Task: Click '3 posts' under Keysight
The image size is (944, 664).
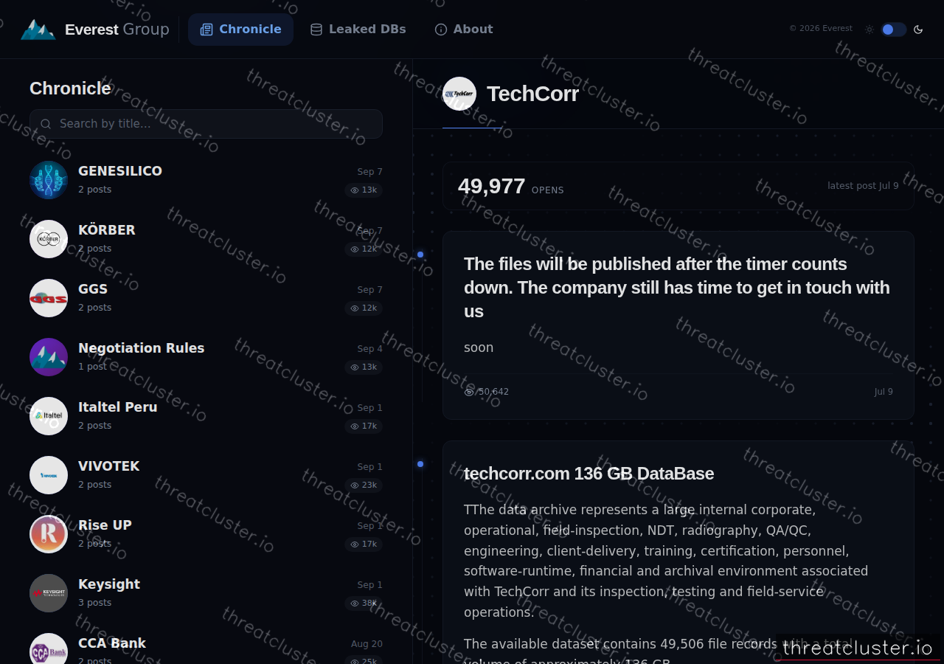Action: [95, 603]
